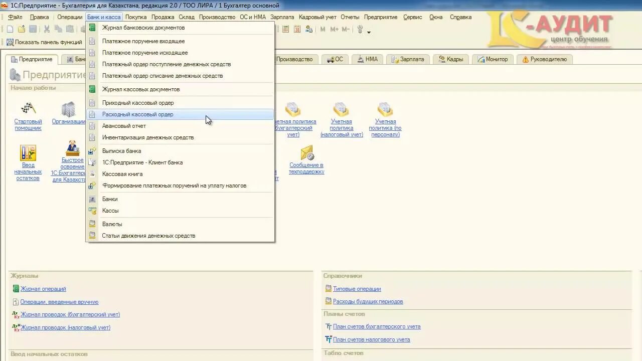The width and height of the screenshot is (642, 361).
Task: Select Платежный ордер поступление денежных средств
Action: (x=180, y=64)
